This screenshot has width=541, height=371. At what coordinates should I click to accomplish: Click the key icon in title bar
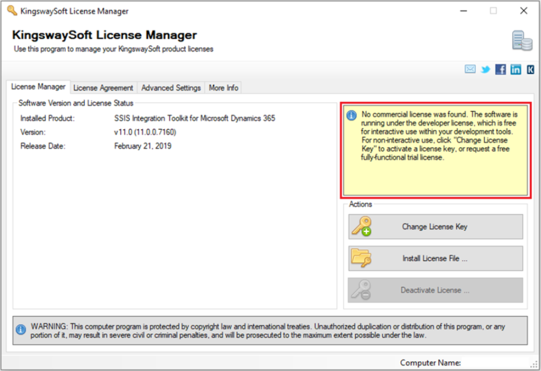click(12, 11)
